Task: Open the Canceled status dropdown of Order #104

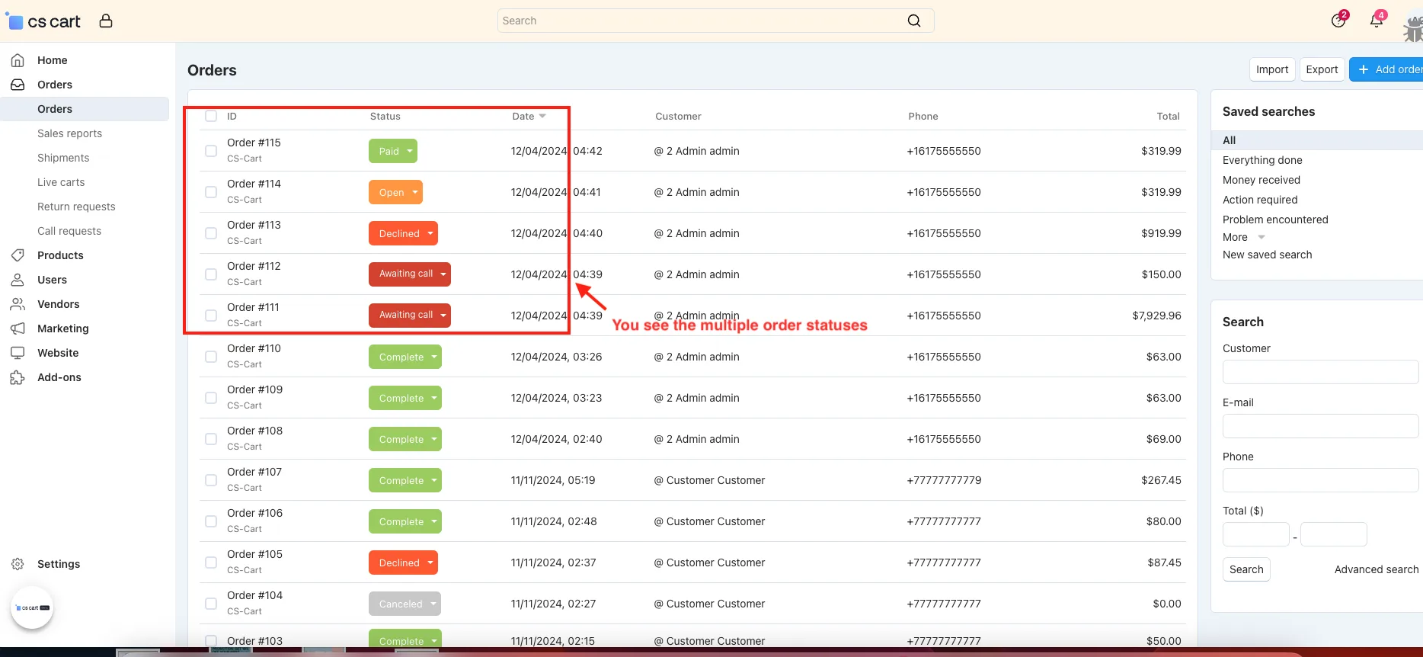Action: (405, 604)
